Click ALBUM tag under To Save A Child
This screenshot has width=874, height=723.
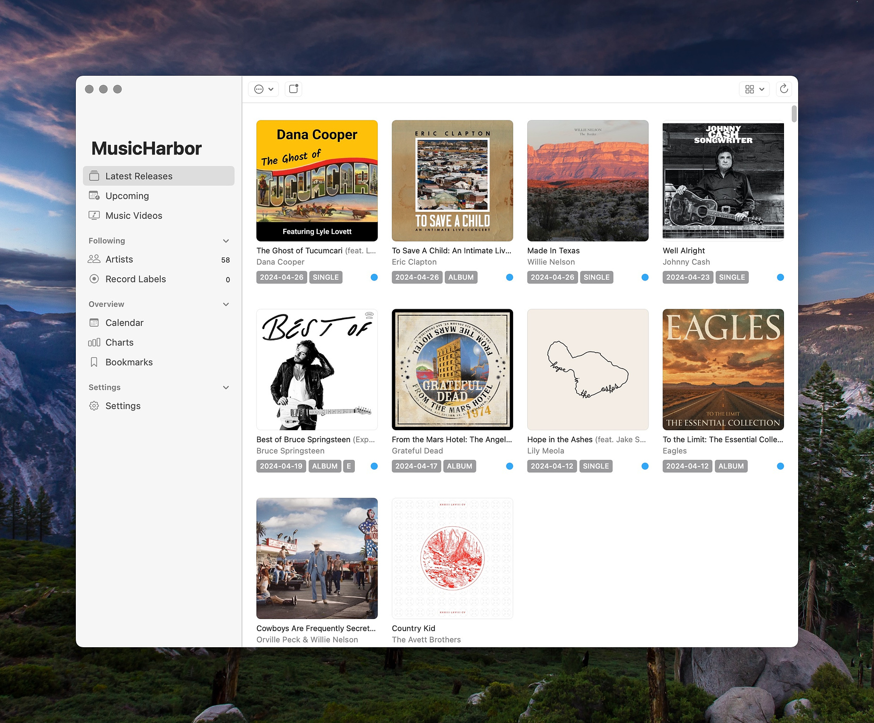point(461,277)
